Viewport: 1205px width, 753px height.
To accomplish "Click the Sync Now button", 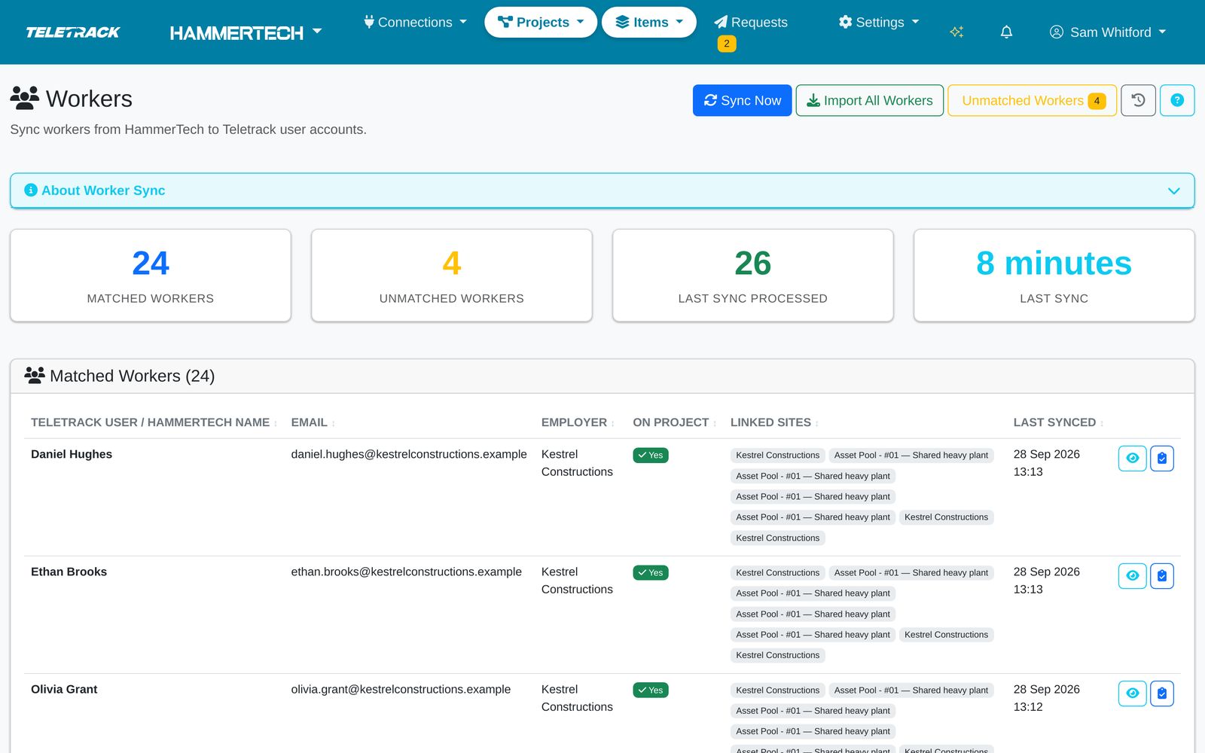I will point(742,100).
